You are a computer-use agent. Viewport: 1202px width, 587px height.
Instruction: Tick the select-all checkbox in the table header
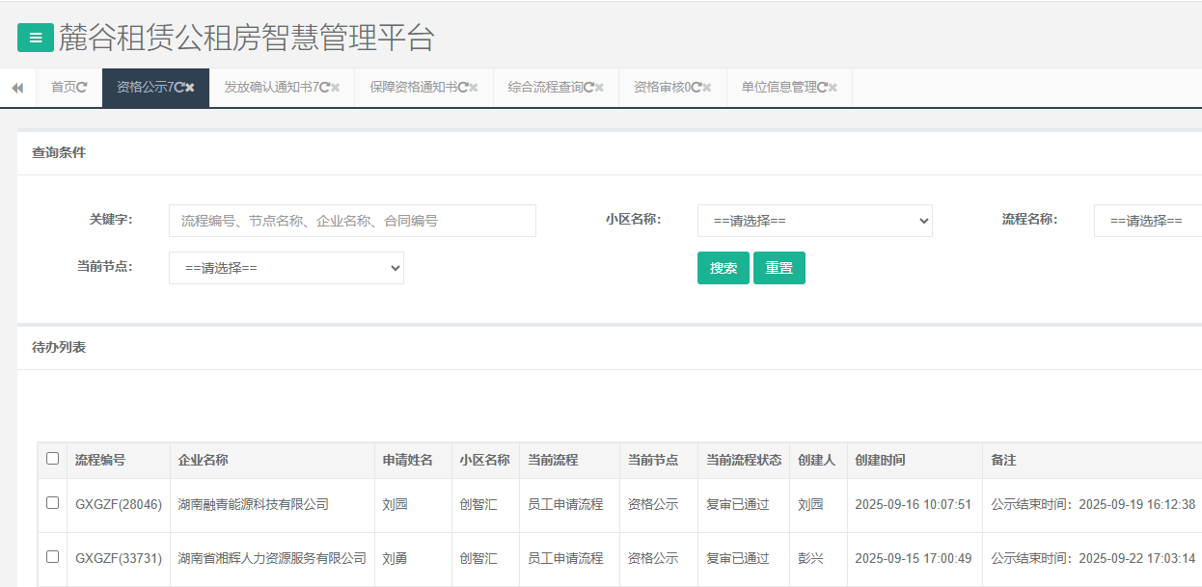pos(53,459)
